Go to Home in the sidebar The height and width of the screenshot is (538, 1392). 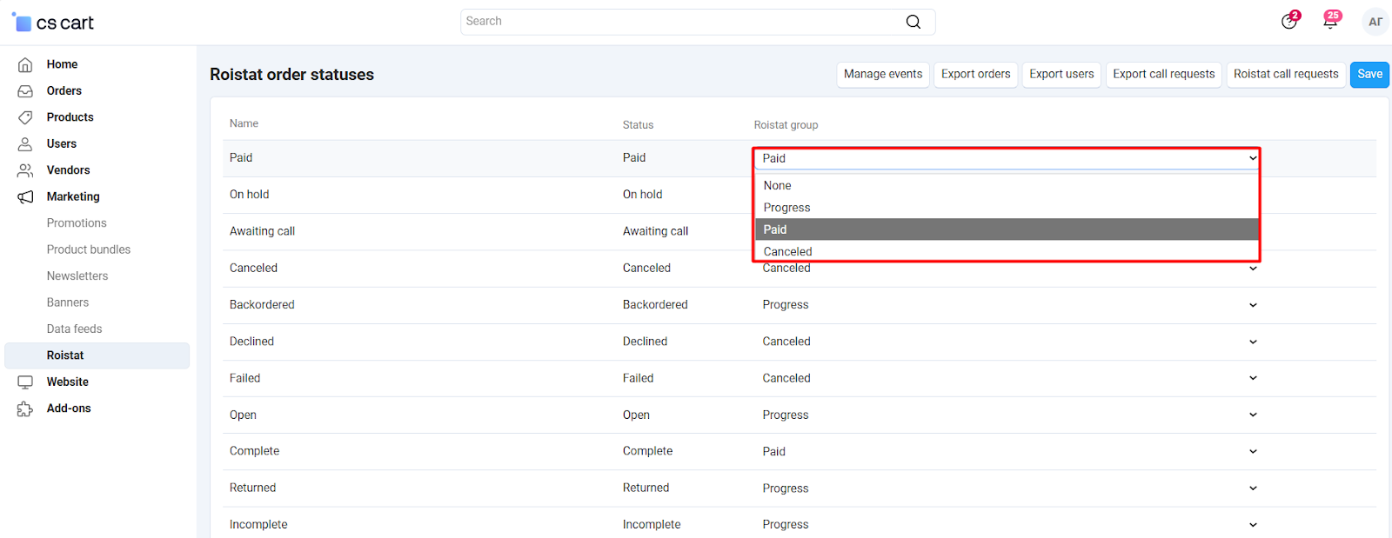62,64
